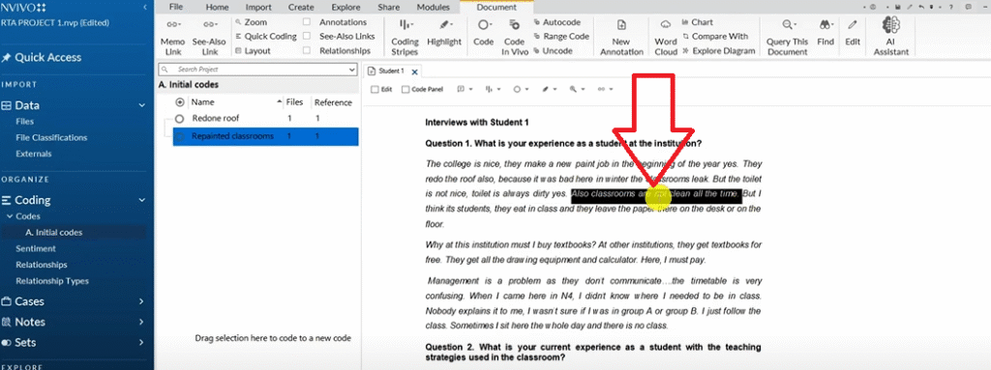The image size is (991, 370).
Task: Select the Range Code command
Action: point(561,36)
